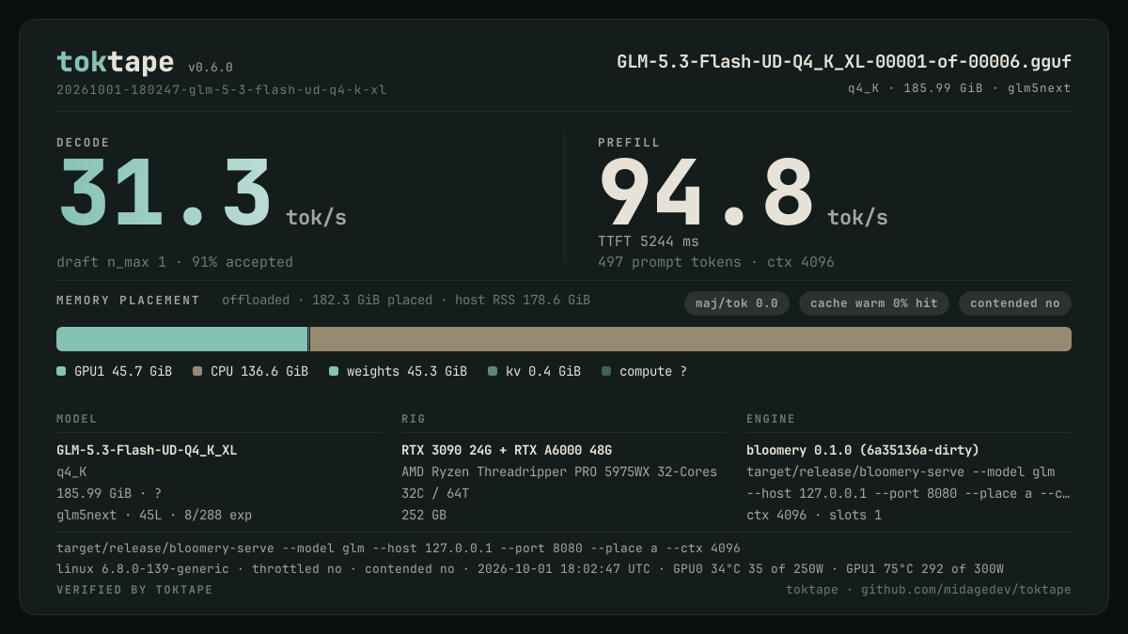The height and width of the screenshot is (634, 1128).
Task: Click the maj/tok 0.0 pill
Action: pyautogui.click(x=737, y=303)
